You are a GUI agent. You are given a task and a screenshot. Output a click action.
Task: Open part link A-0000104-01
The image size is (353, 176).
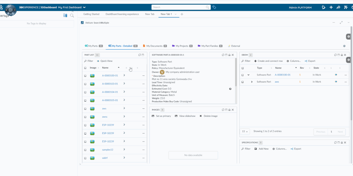coord(110,92)
